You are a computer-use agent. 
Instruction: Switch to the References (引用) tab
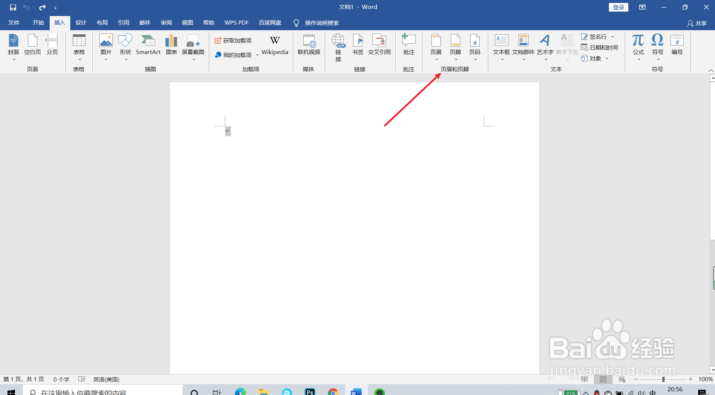(x=123, y=23)
